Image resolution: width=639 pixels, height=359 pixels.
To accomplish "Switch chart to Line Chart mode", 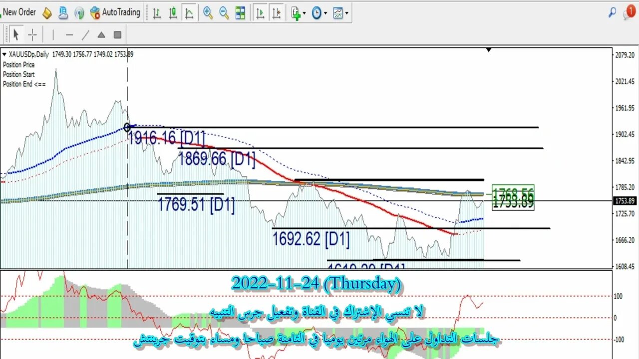I will 189,13.
